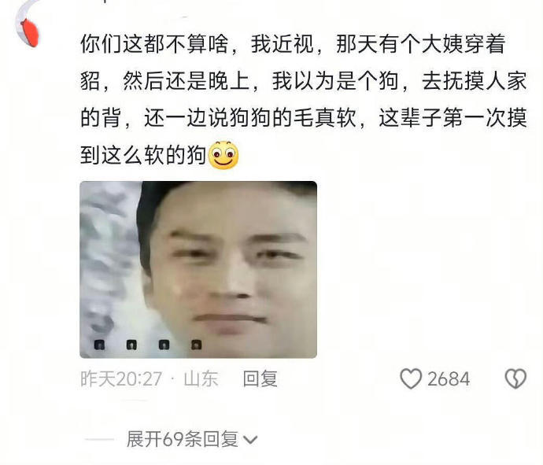
Task: Tap the third dark icon inside the meme image
Action: tap(164, 345)
